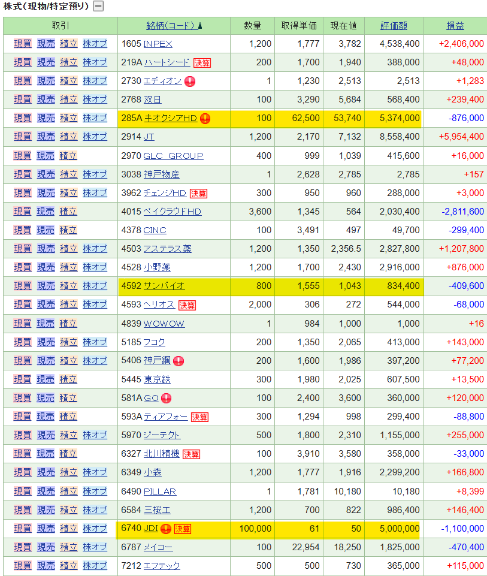Collapse the 株式(現物/特定預り) section

[x=98, y=6]
